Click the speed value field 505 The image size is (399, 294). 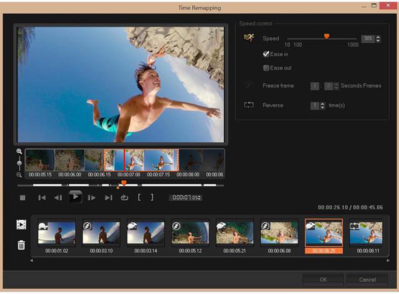pos(368,39)
